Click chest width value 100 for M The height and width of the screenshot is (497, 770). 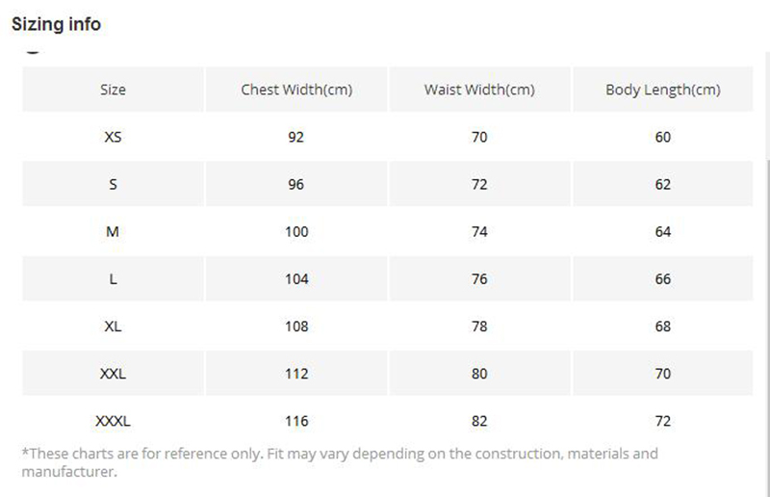[296, 231]
